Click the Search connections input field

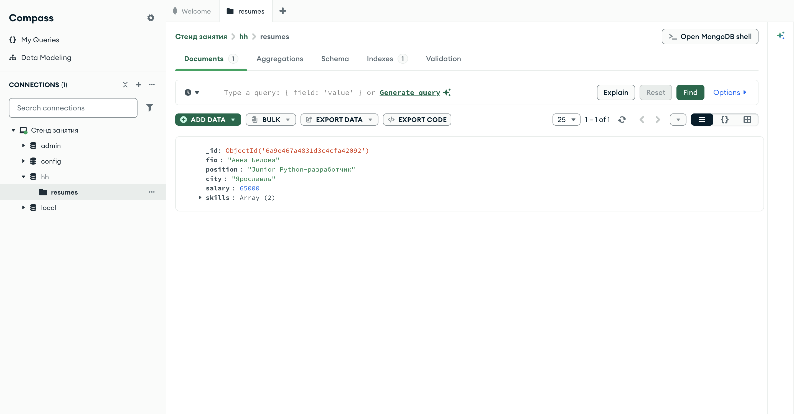pos(73,108)
